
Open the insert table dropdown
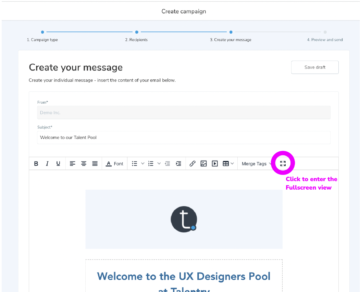pos(228,164)
